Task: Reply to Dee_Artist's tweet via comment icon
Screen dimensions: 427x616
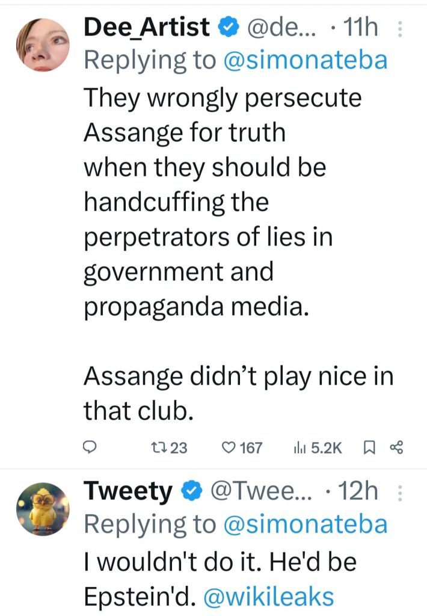Action: (x=90, y=447)
